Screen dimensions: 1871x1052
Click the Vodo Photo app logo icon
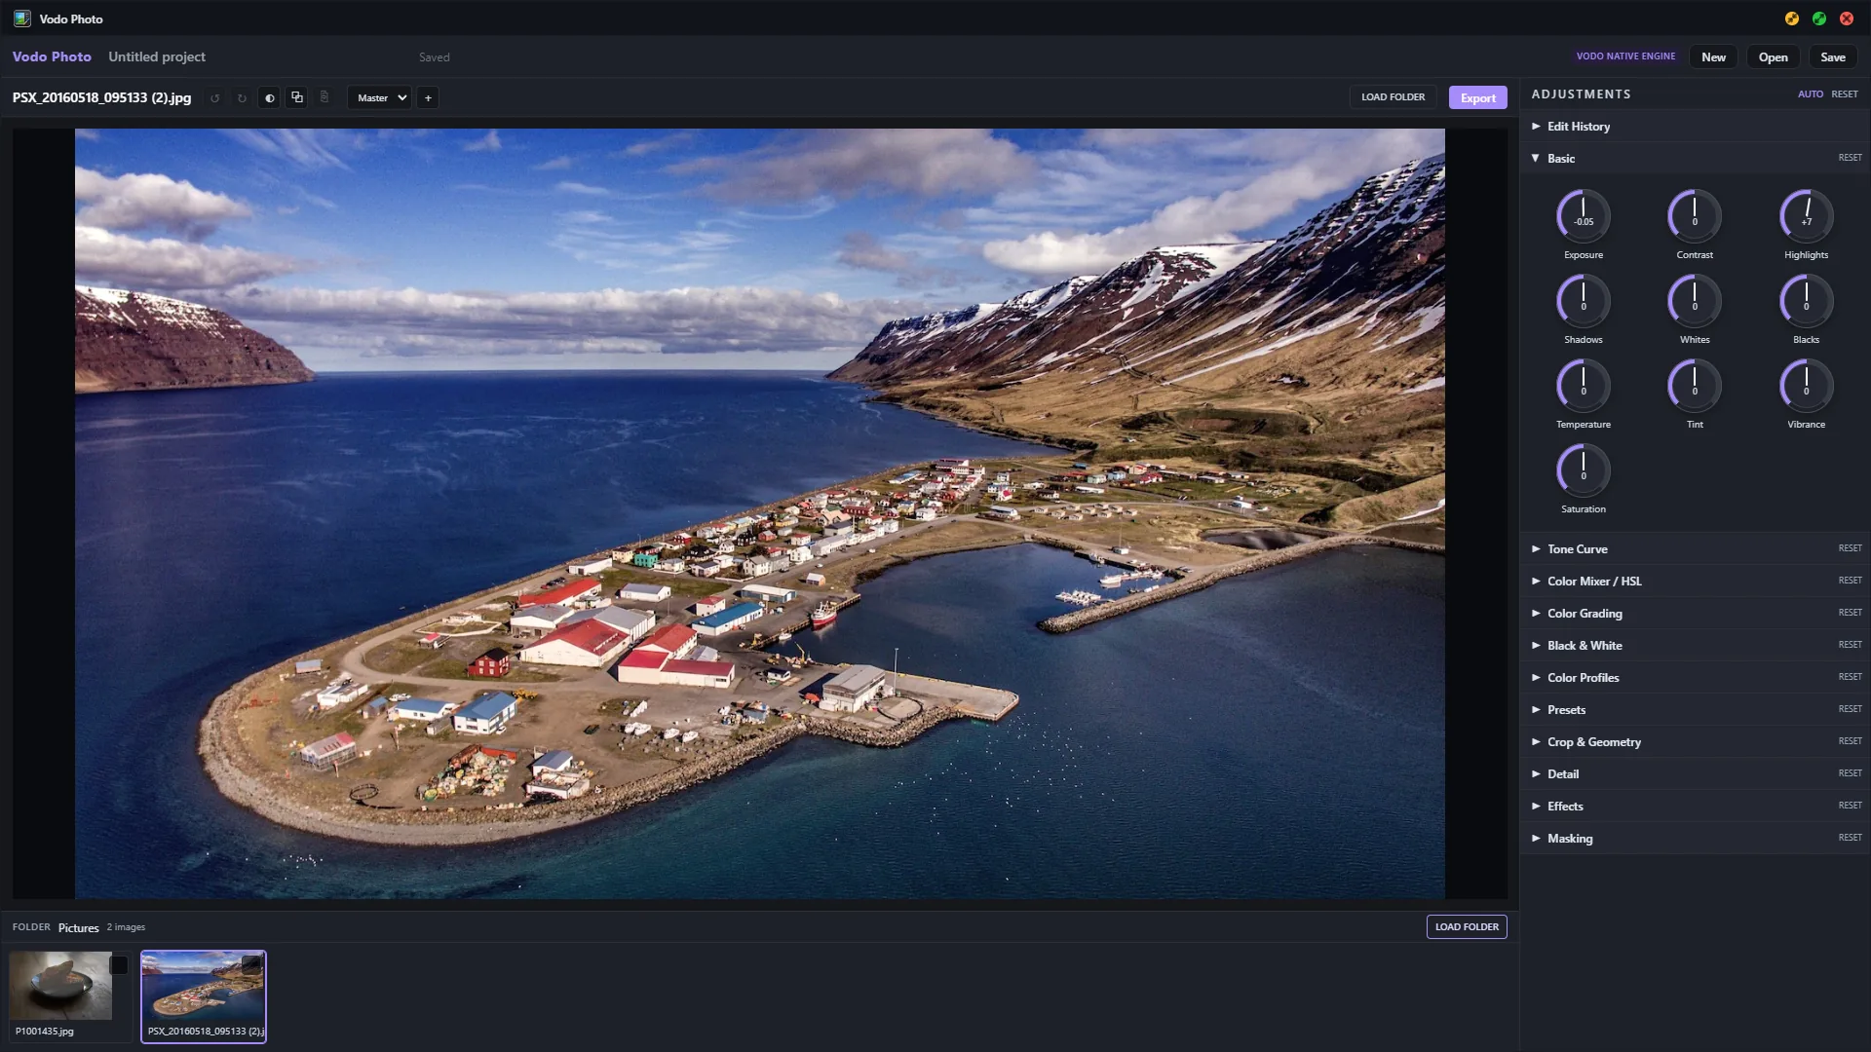pyautogui.click(x=21, y=19)
